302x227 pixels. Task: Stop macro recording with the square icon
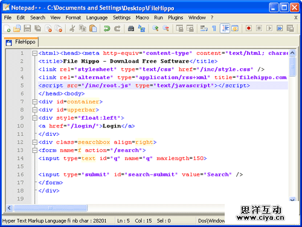point(259,28)
